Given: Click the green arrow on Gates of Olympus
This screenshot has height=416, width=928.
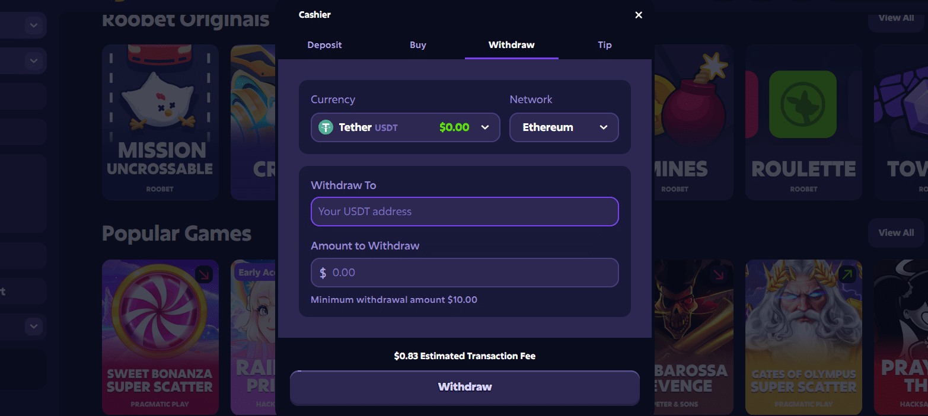Looking at the screenshot, I should click(847, 274).
